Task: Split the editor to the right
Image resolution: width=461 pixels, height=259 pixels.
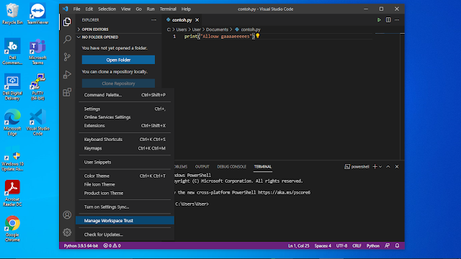Action: point(388,19)
